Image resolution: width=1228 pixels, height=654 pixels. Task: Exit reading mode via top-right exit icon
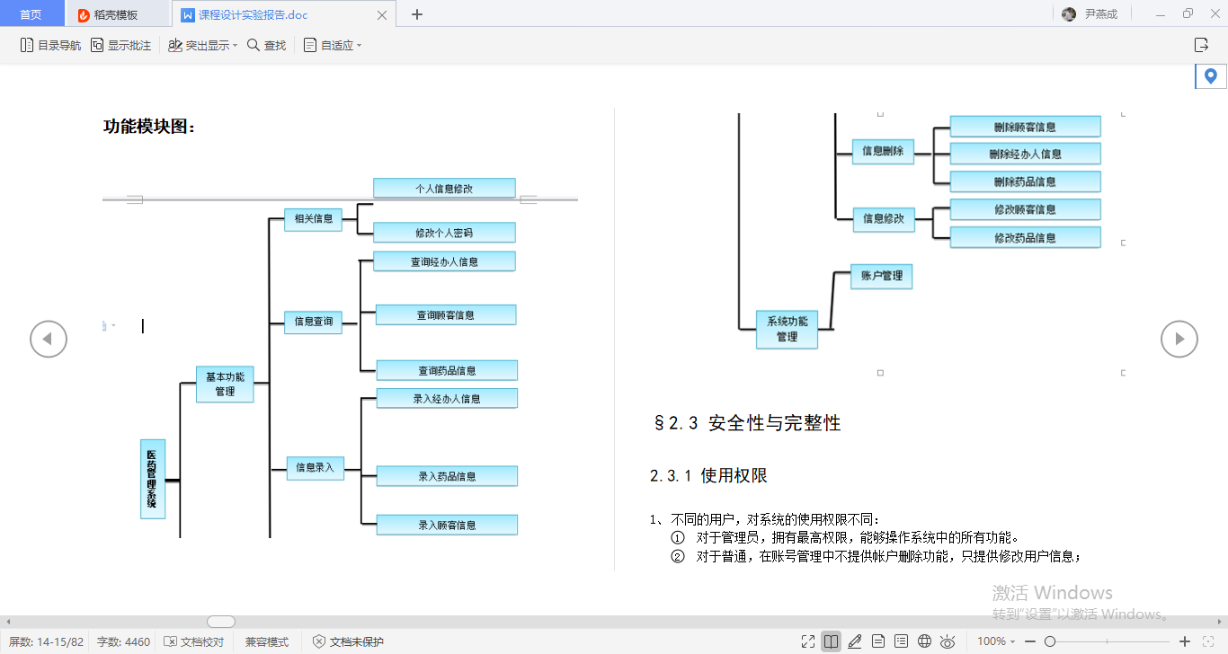tap(1201, 45)
